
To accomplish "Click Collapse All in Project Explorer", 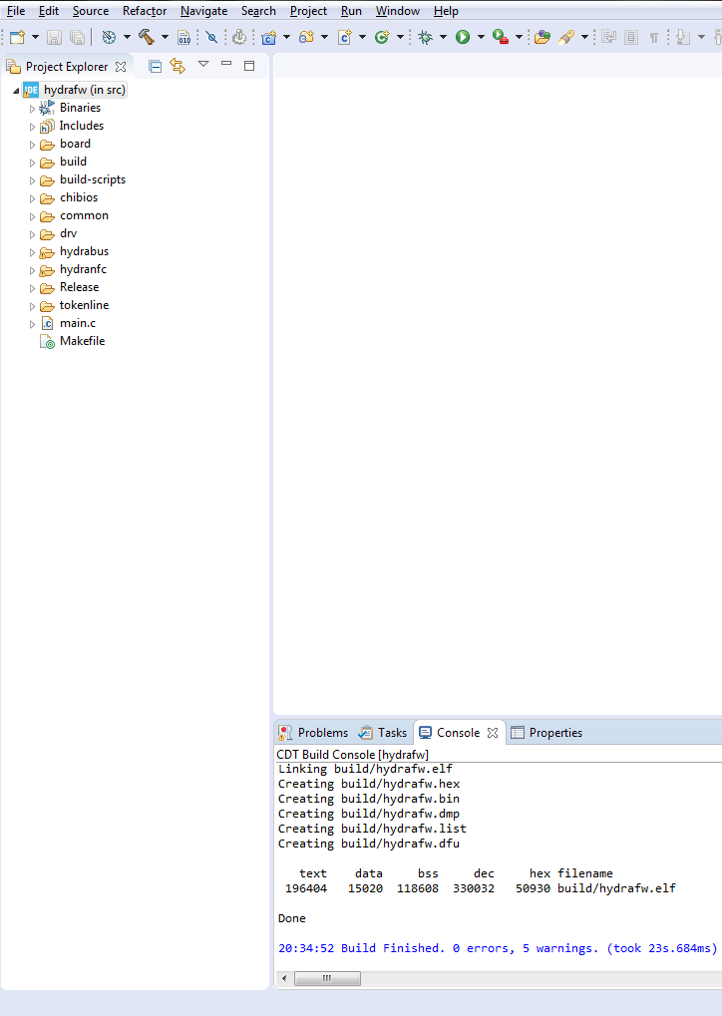I will pyautogui.click(x=155, y=66).
